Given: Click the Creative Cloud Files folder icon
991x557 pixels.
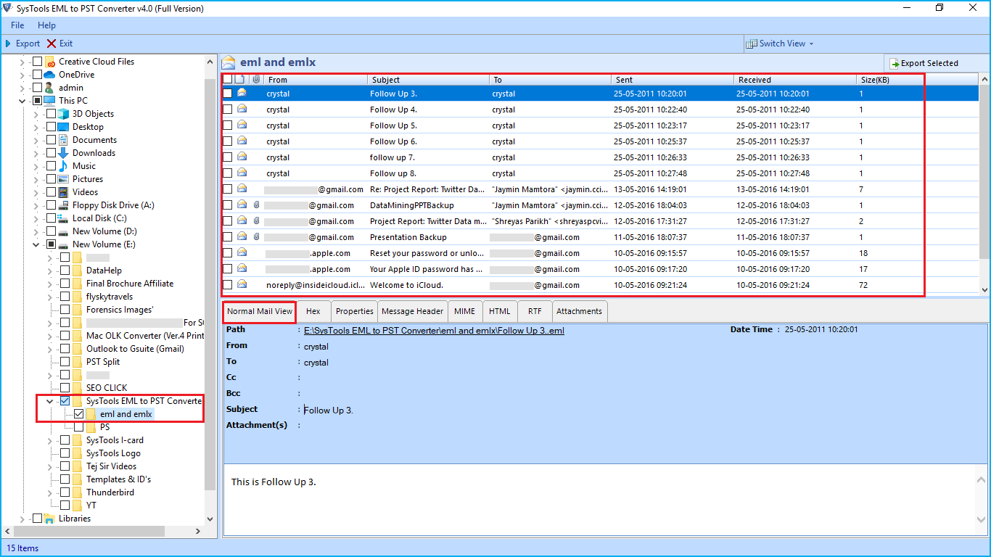Looking at the screenshot, I should (x=50, y=62).
